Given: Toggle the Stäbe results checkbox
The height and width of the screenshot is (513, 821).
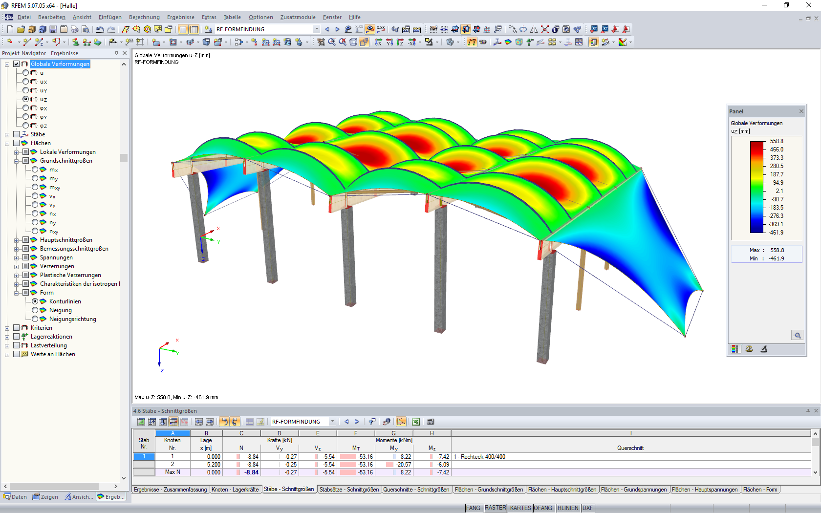Looking at the screenshot, I should (x=17, y=134).
